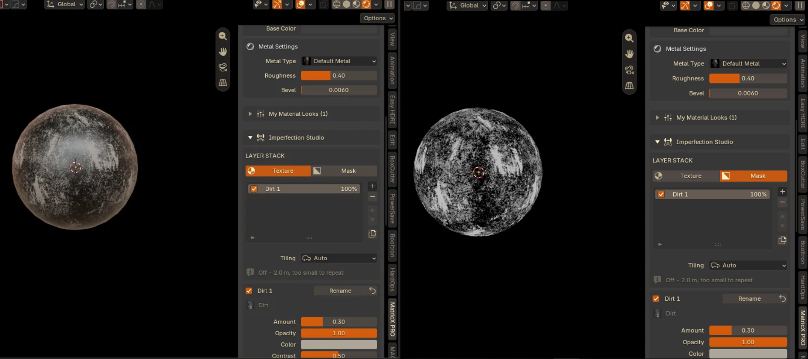This screenshot has height=359, width=808.
Task: Click the zoom magnifier icon in the right viewport
Action: 629,38
